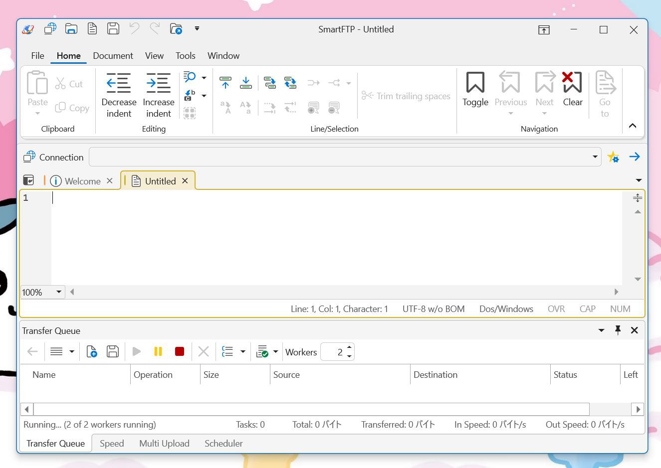Click the favorites star icon by Connection bar
This screenshot has width=661, height=468.
[614, 157]
